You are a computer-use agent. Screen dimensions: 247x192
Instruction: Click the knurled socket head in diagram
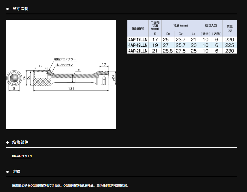(x=42, y=81)
